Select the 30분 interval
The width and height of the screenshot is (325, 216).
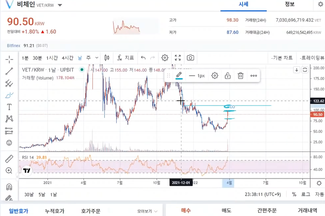click(x=37, y=58)
